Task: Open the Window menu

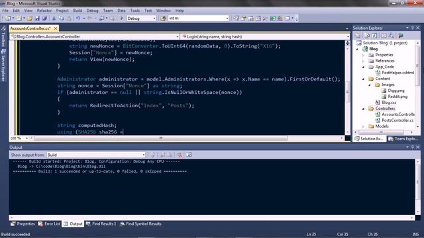Action: point(164,11)
